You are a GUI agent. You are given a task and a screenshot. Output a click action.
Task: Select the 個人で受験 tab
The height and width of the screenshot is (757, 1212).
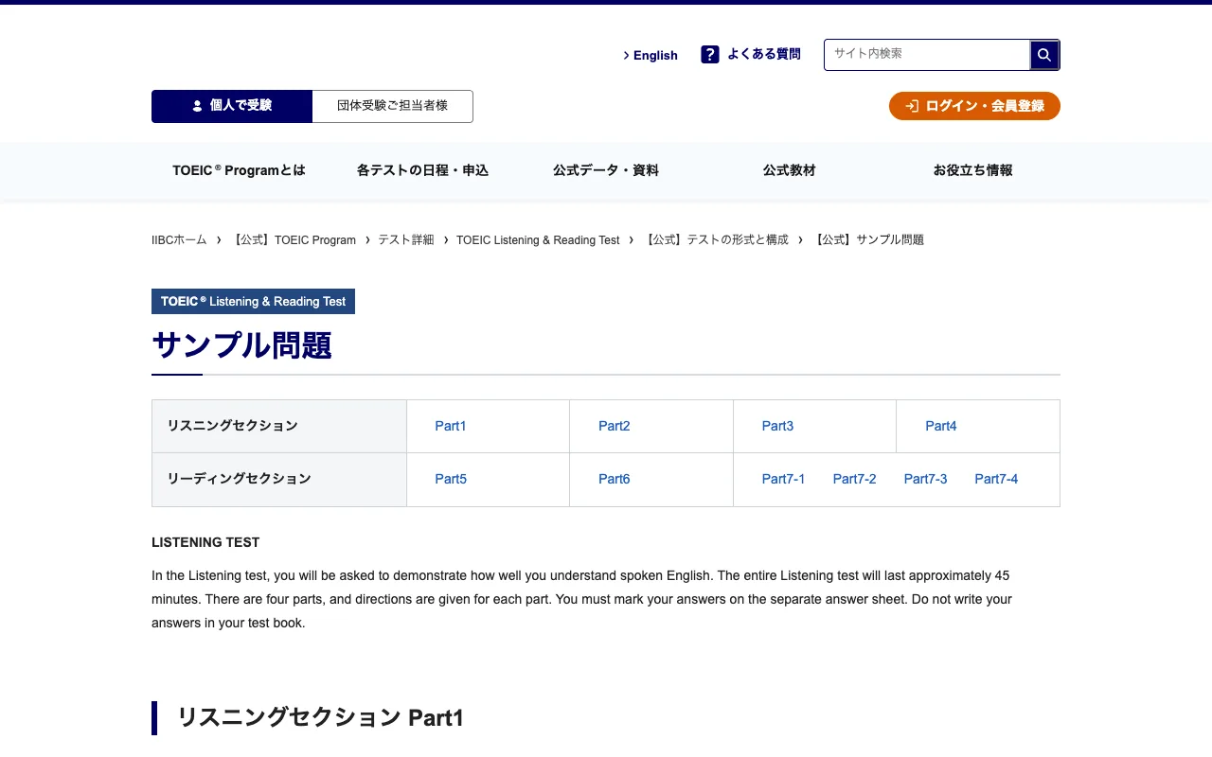pos(232,106)
